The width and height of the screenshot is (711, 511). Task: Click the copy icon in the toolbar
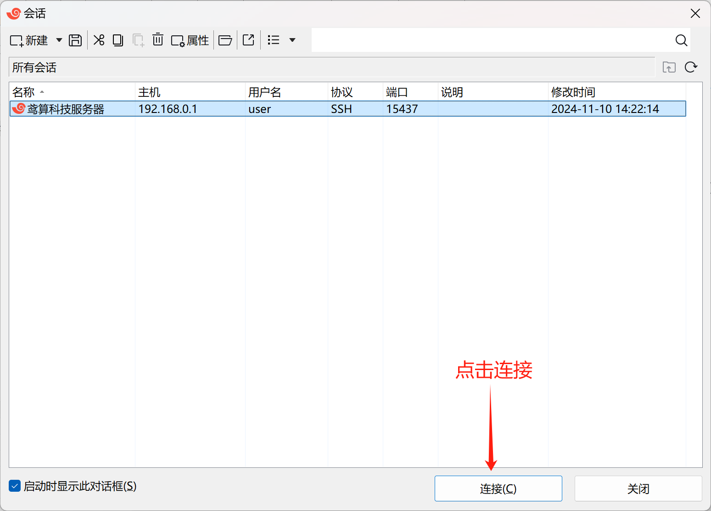pyautogui.click(x=118, y=40)
